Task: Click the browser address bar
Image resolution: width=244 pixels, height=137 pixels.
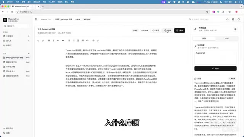Action: 112,12
